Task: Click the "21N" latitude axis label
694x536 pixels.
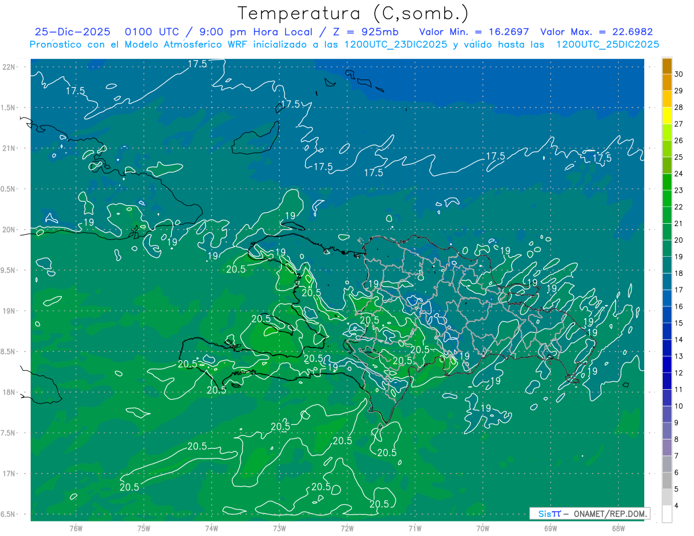Action: click(x=9, y=149)
